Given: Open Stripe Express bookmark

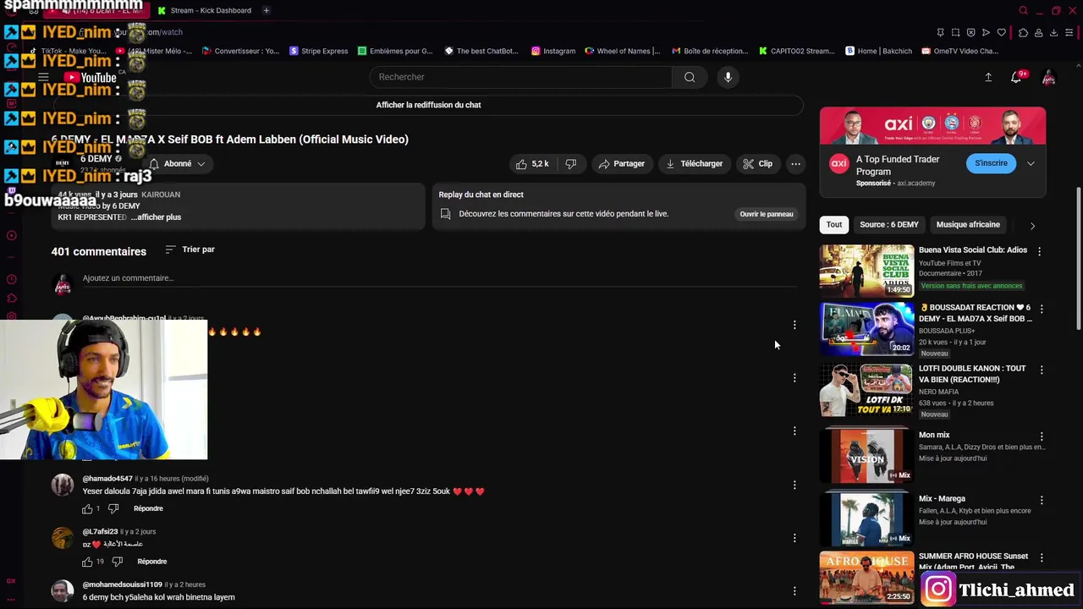Looking at the screenshot, I should 319,51.
